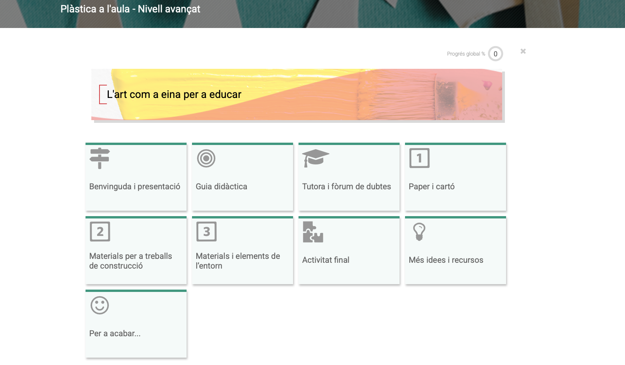625x365 pixels.
Task: Click the L'art com a eina banner
Action: click(x=297, y=94)
